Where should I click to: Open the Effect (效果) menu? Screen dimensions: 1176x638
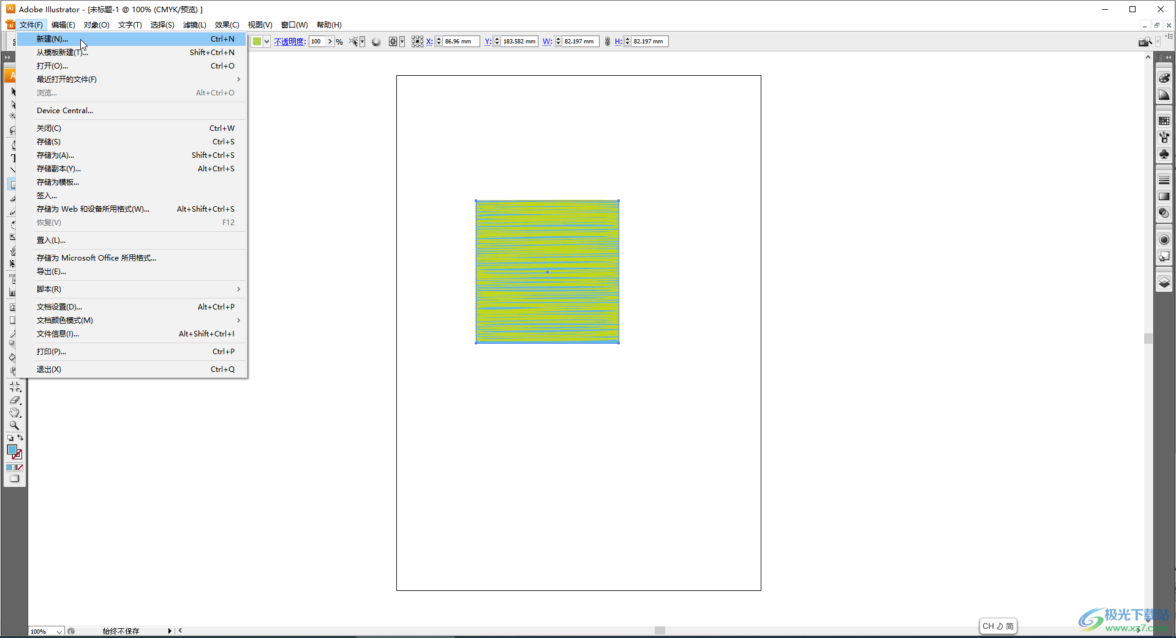click(227, 25)
